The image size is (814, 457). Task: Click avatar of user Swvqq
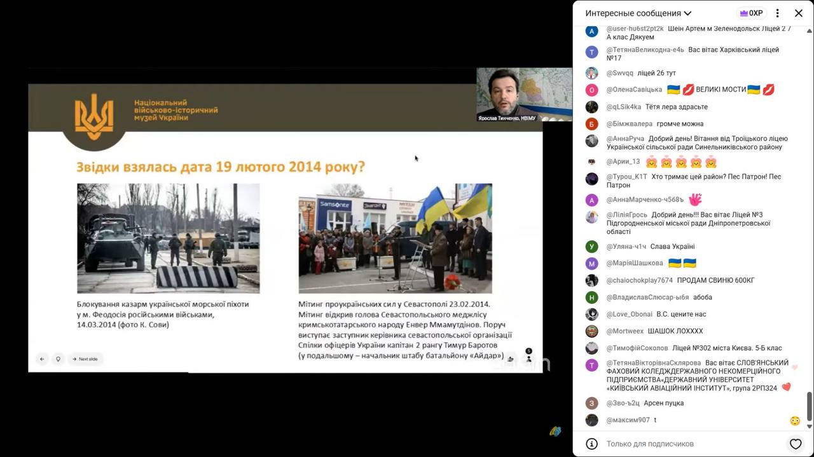tap(591, 73)
